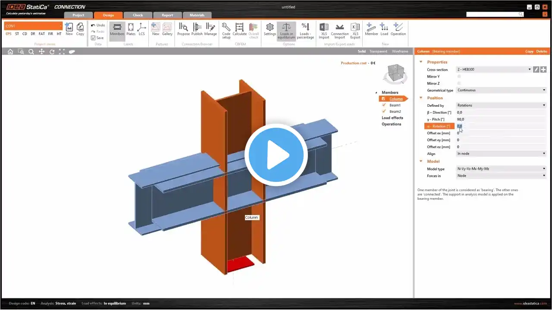The height and width of the screenshot is (310, 552).
Task: Click the Home view icon
Action: point(10,52)
